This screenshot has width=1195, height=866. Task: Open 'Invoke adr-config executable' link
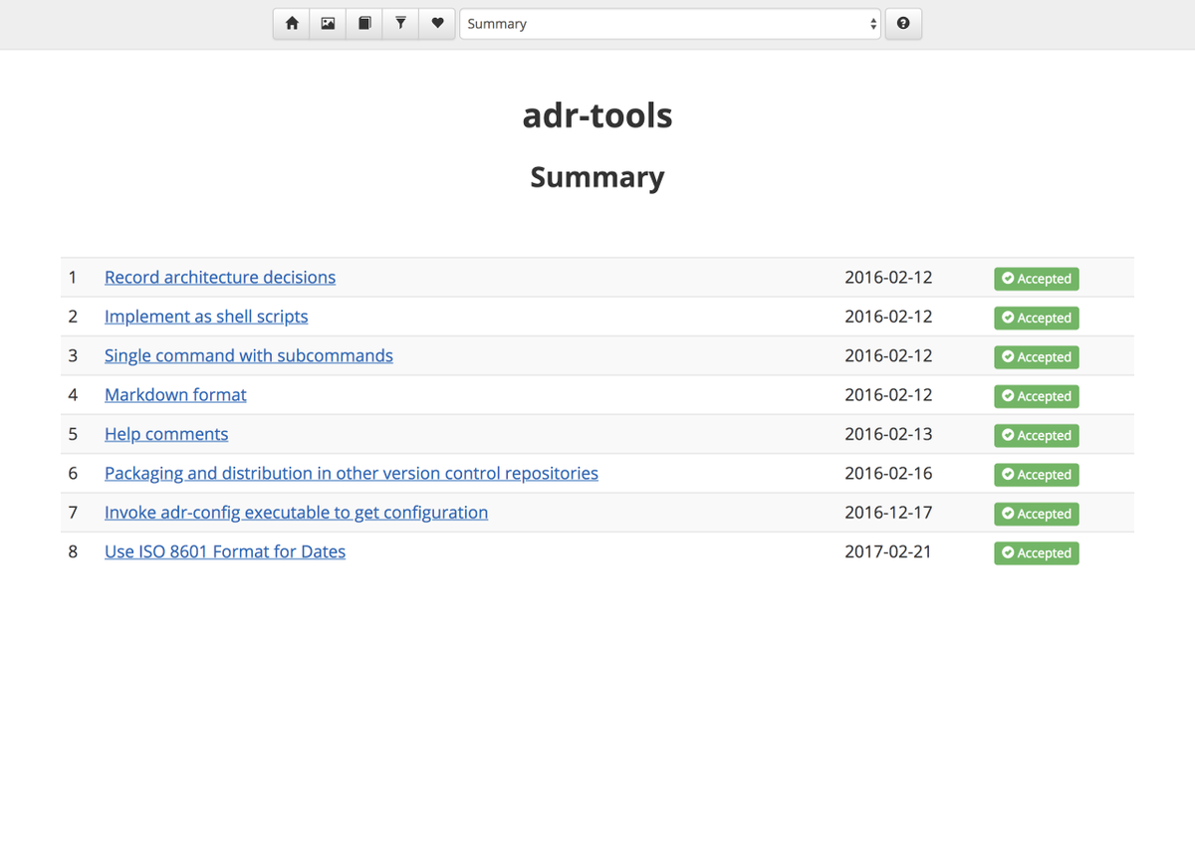point(297,513)
